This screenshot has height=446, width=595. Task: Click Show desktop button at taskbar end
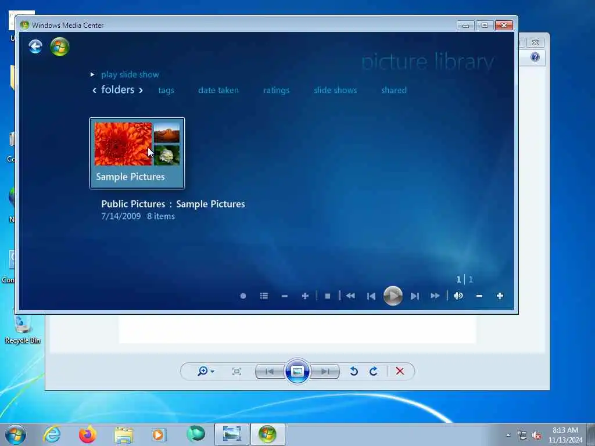pyautogui.click(x=591, y=434)
